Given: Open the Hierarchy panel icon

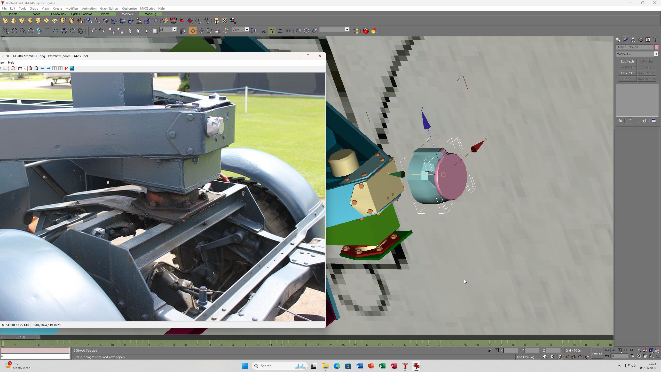Looking at the screenshot, I should coord(633,40).
